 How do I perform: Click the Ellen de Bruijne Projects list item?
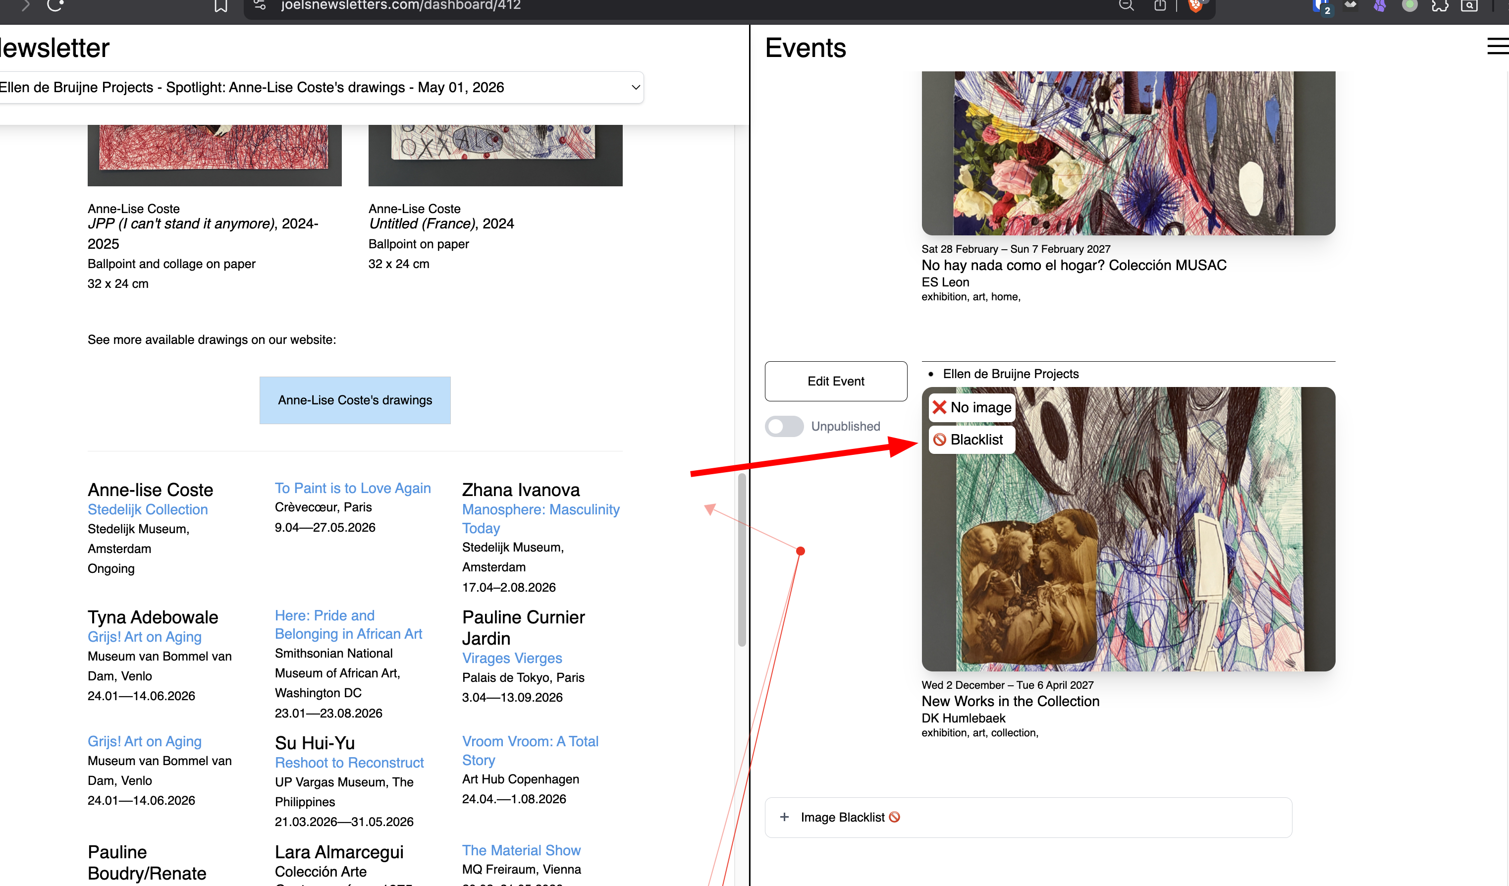click(1011, 374)
